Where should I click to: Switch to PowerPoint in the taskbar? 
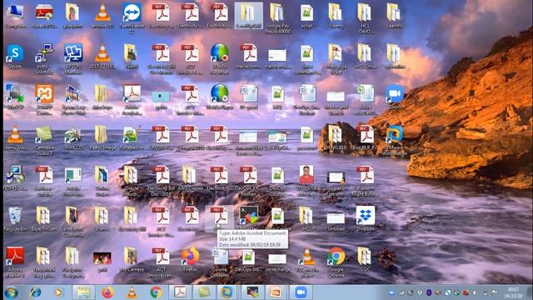(276, 292)
